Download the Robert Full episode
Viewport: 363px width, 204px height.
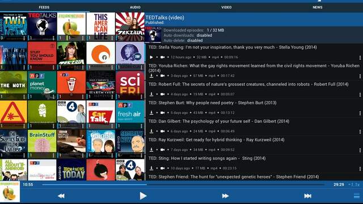click(151, 94)
